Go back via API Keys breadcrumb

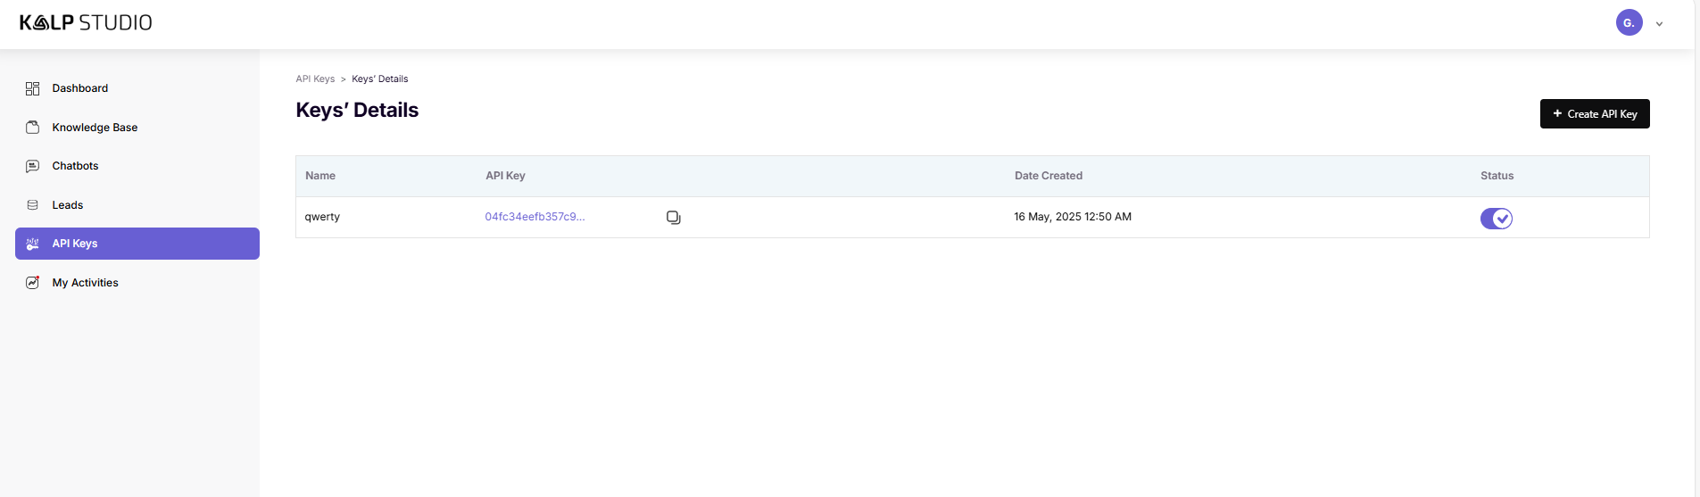pyautogui.click(x=315, y=79)
